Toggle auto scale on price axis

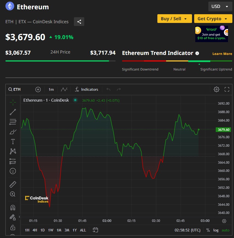[226, 230]
